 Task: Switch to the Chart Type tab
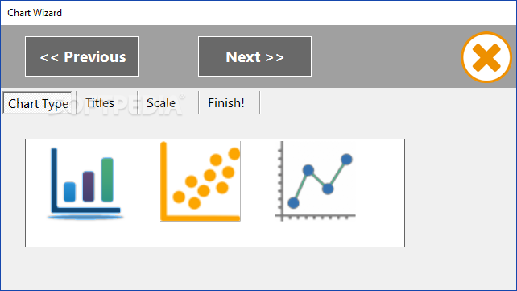pos(38,104)
